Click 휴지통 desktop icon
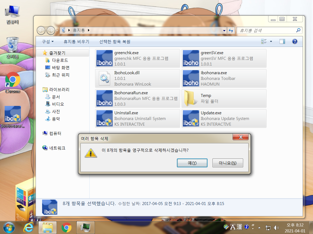 tap(12, 48)
